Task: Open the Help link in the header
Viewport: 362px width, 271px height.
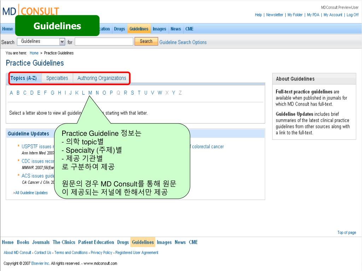Action: click(258, 15)
